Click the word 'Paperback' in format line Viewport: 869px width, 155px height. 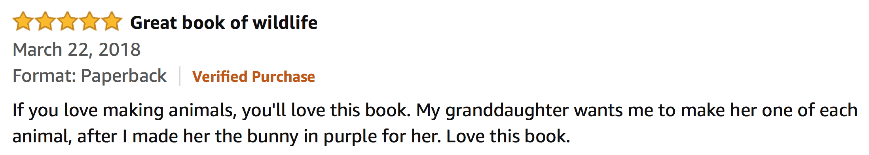(124, 76)
